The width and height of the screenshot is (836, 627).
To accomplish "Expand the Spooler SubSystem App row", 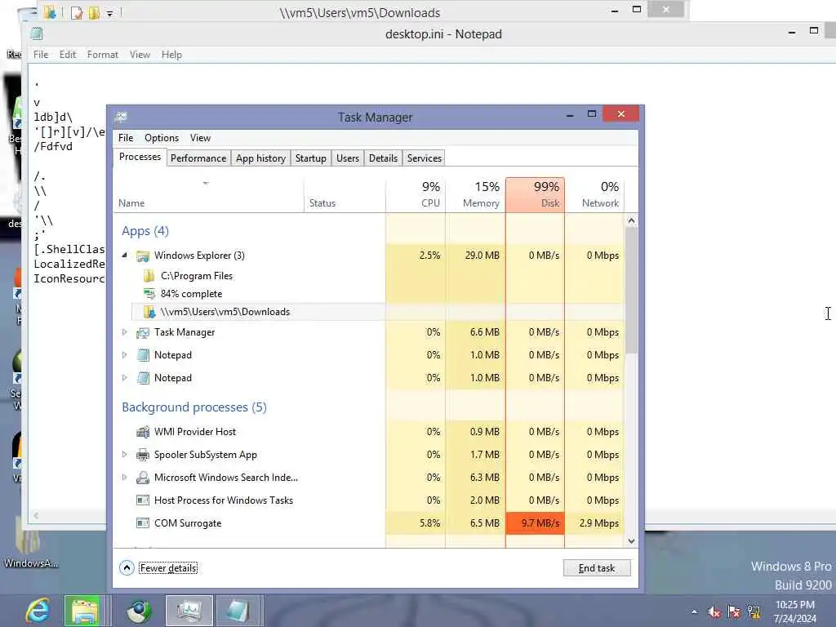I will tap(124, 455).
